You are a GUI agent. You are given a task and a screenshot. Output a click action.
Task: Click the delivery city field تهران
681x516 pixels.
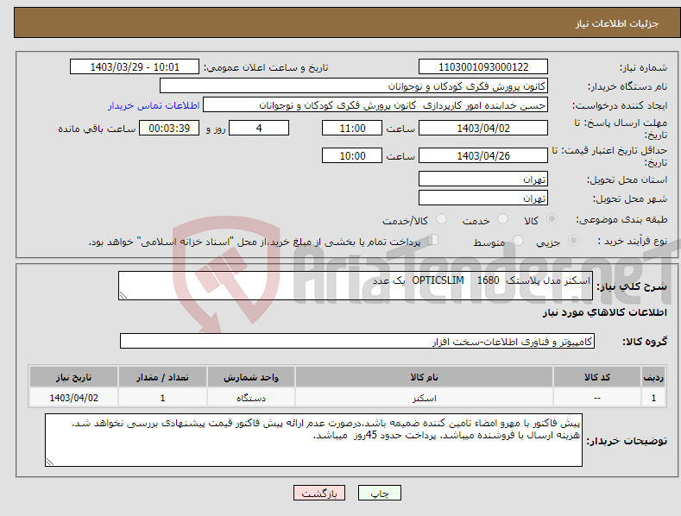click(483, 198)
